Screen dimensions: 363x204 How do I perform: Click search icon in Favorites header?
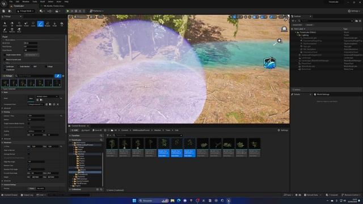coord(101,135)
